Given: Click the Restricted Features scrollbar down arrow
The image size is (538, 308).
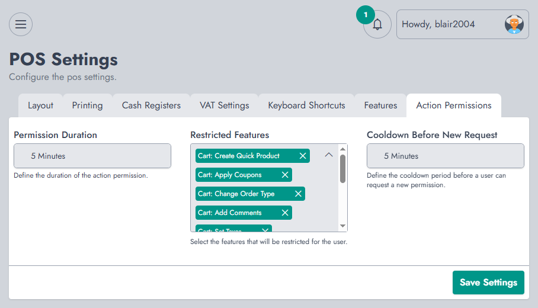Looking at the screenshot, I should pyautogui.click(x=342, y=226).
